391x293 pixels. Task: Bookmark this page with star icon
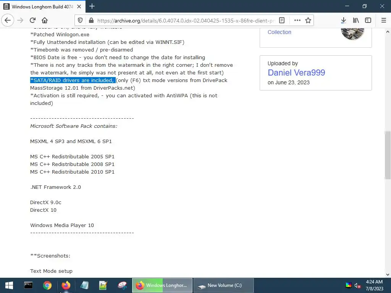coord(308,20)
